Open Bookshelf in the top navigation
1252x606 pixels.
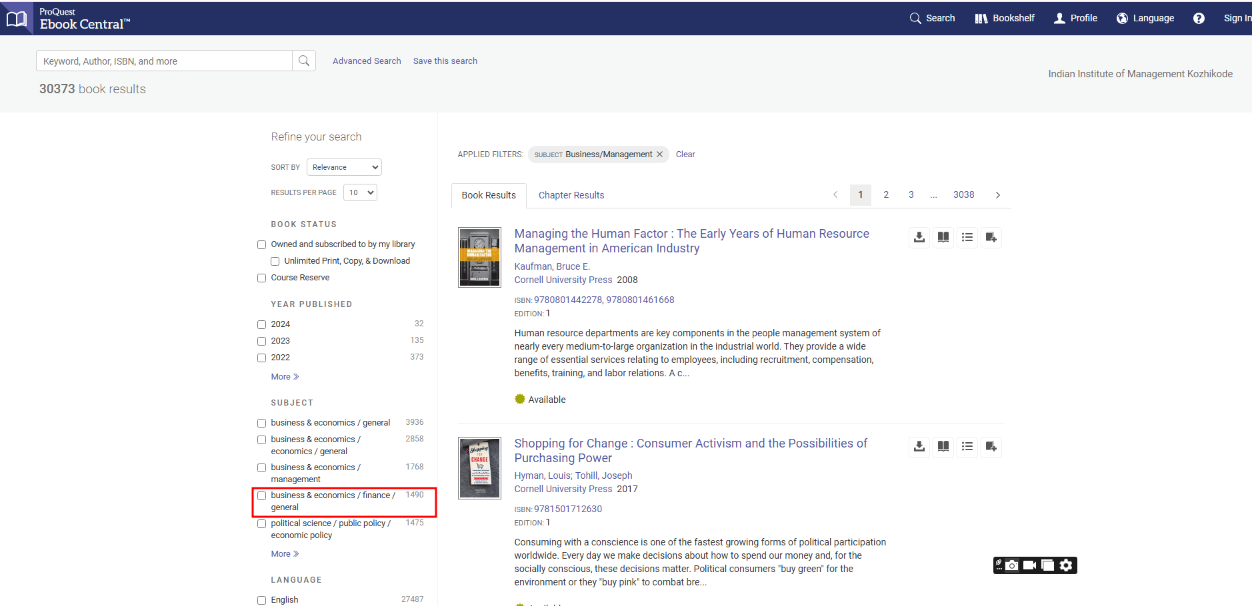pos(1005,18)
